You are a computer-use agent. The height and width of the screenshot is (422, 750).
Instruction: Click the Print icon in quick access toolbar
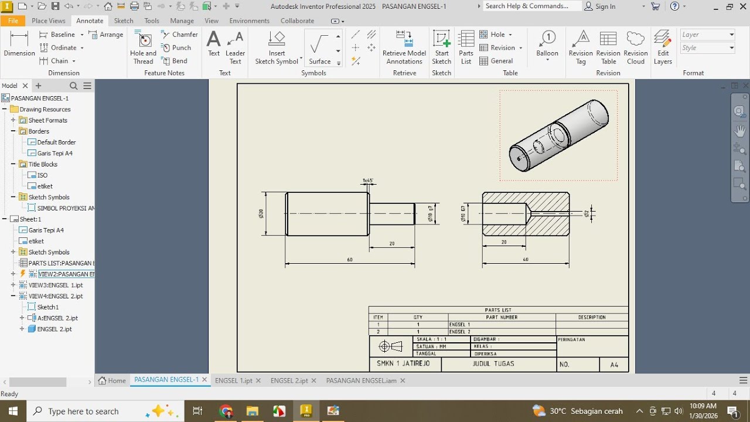click(x=134, y=6)
